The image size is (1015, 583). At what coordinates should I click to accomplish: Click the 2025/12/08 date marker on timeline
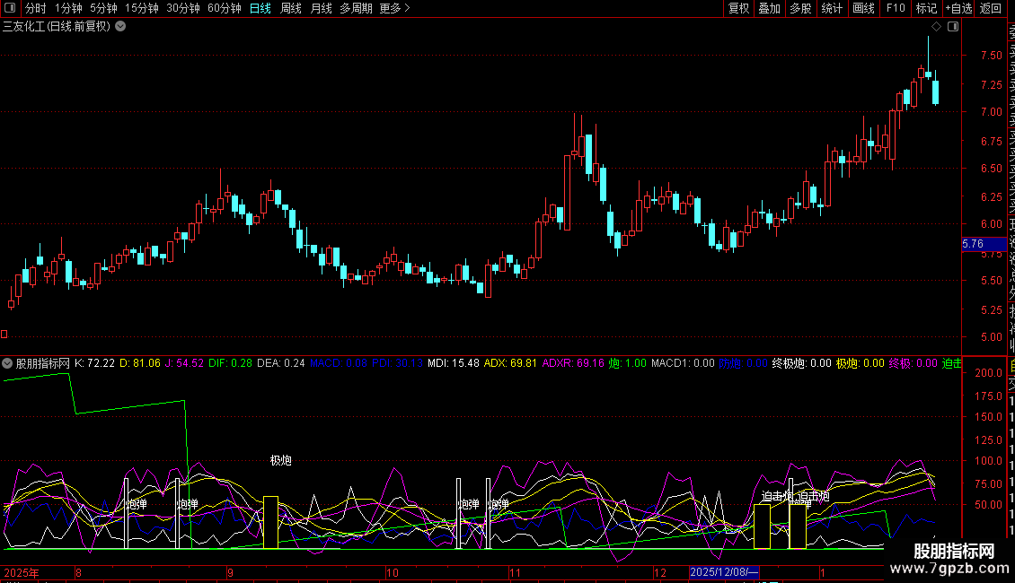tap(725, 572)
